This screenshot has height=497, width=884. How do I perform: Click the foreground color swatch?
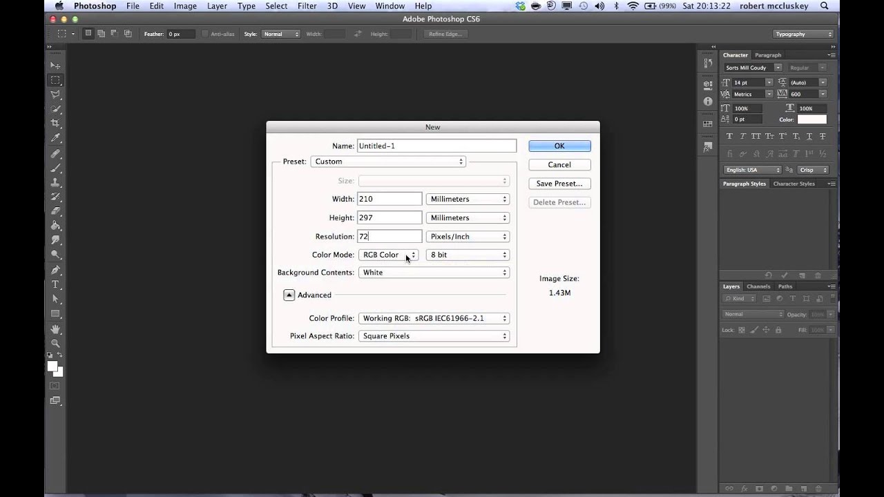click(52, 366)
